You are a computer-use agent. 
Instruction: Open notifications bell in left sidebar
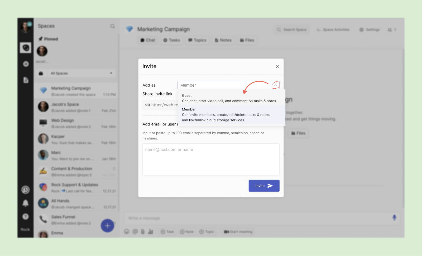point(26,203)
